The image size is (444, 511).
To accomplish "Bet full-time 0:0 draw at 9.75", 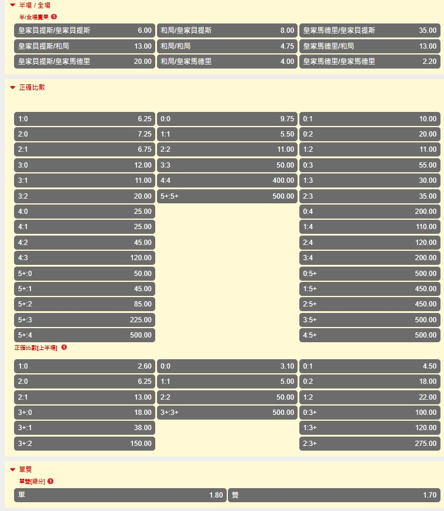I will 227,119.
